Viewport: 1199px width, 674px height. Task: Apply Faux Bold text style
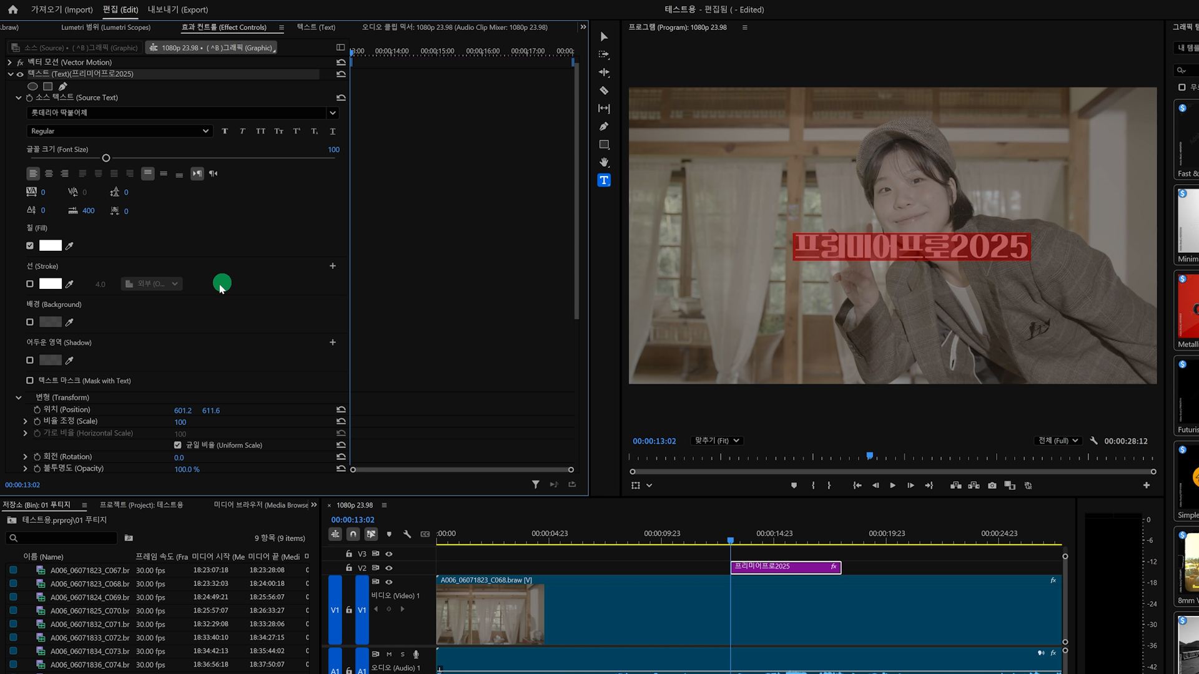click(x=225, y=131)
